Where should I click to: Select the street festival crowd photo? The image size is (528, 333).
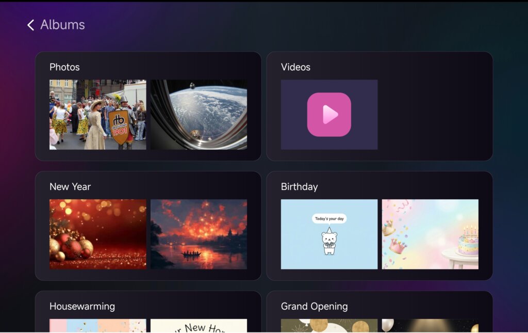[x=97, y=115]
